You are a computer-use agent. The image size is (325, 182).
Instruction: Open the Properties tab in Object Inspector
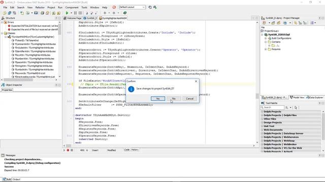[7, 90]
